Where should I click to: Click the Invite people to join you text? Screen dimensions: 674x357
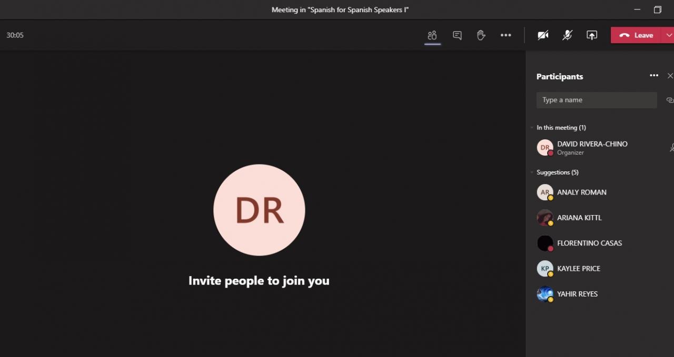pos(259,281)
